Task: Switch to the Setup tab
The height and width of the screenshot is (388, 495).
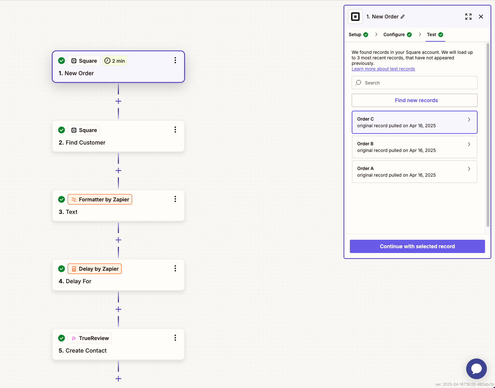Action: tap(358, 35)
